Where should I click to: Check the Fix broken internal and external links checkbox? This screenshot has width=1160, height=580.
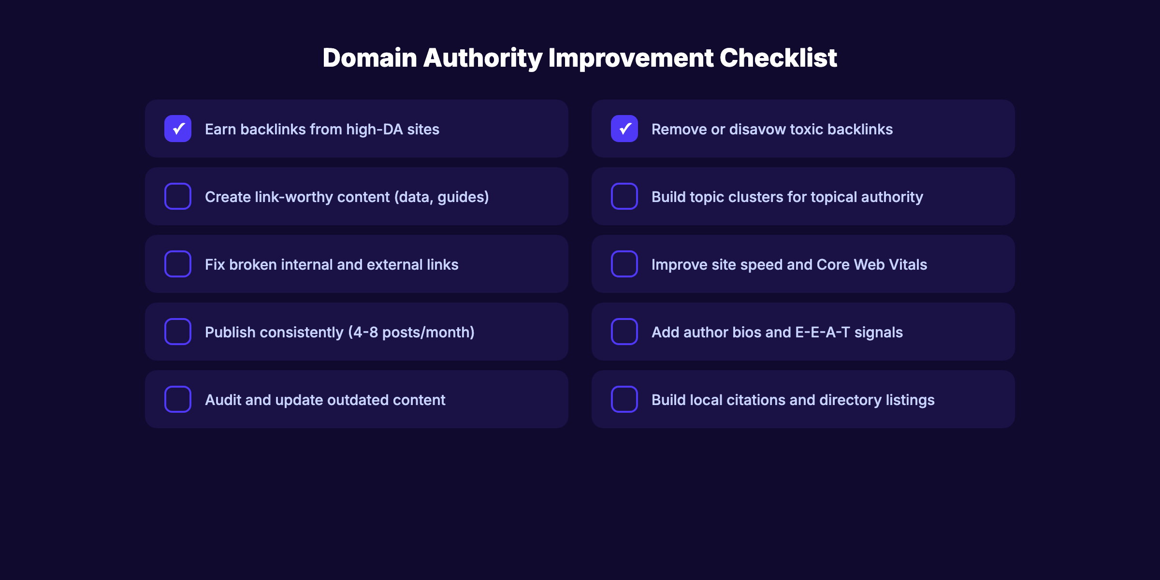(x=178, y=264)
